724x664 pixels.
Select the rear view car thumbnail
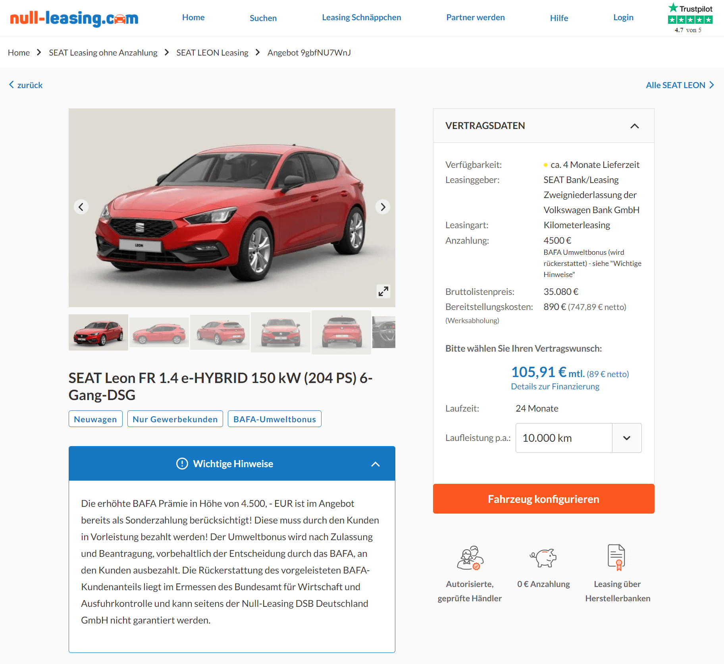coord(341,332)
